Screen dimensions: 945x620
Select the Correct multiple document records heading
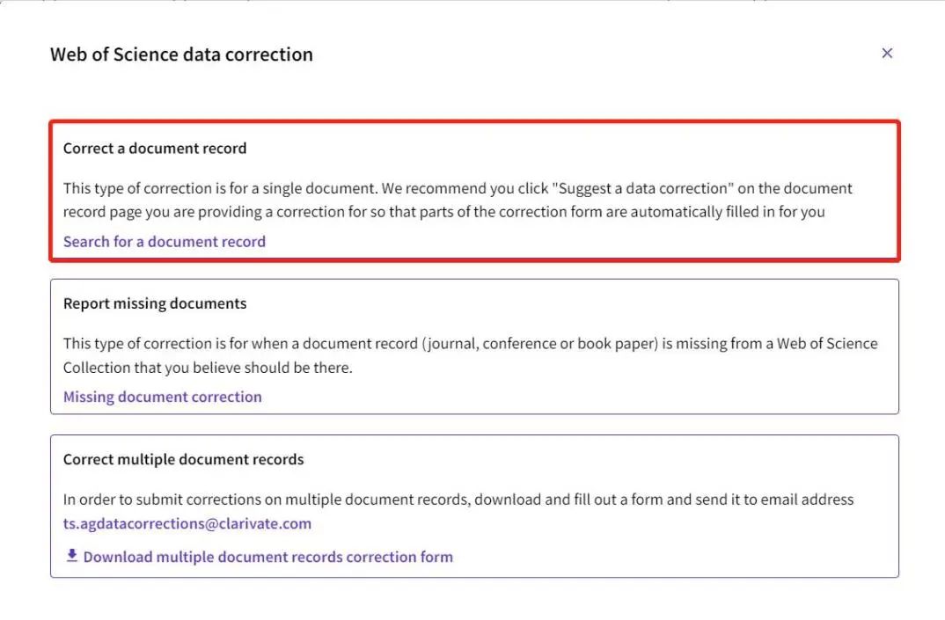(x=183, y=459)
